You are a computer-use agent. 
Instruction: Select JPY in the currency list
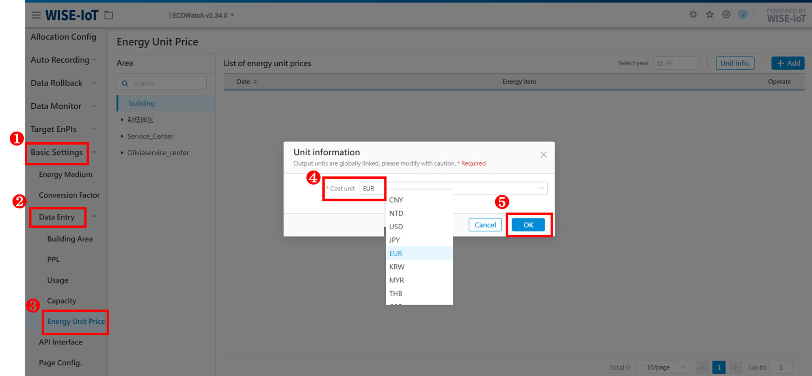pos(419,240)
